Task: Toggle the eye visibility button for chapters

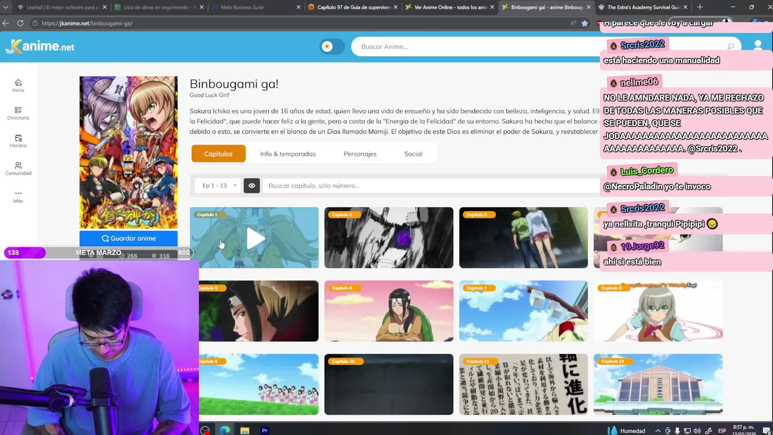Action: coord(252,185)
